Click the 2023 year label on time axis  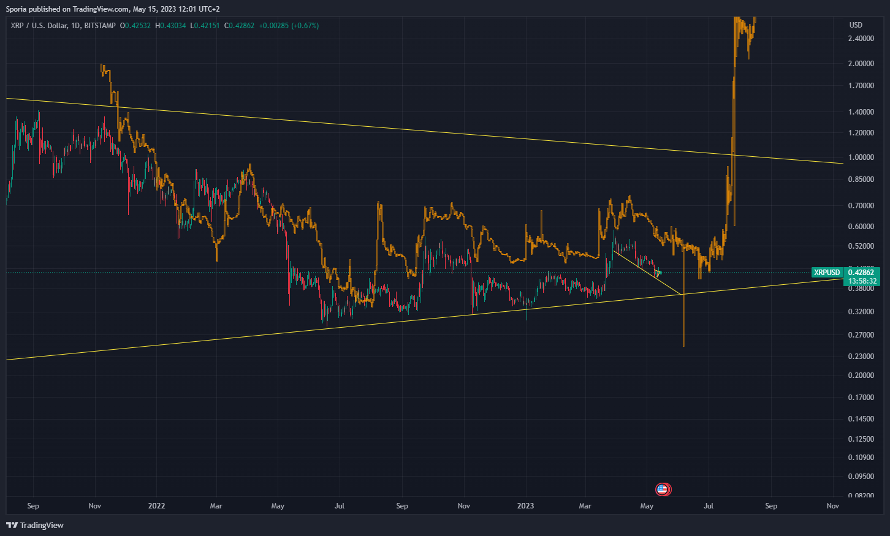click(525, 506)
